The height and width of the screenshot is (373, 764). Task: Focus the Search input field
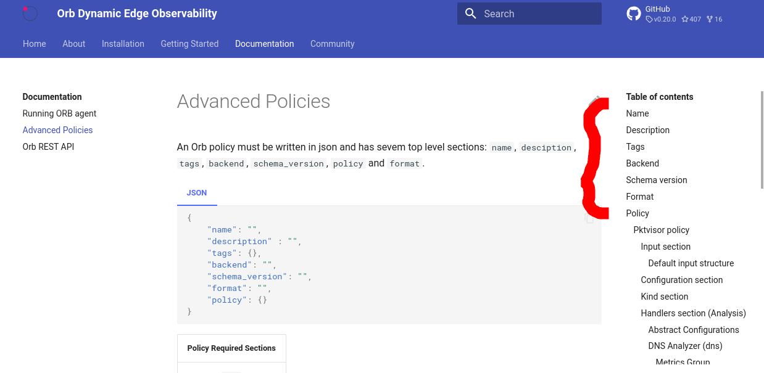(x=529, y=14)
